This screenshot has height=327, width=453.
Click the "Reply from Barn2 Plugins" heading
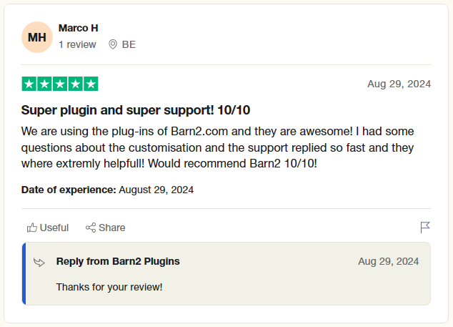[118, 261]
